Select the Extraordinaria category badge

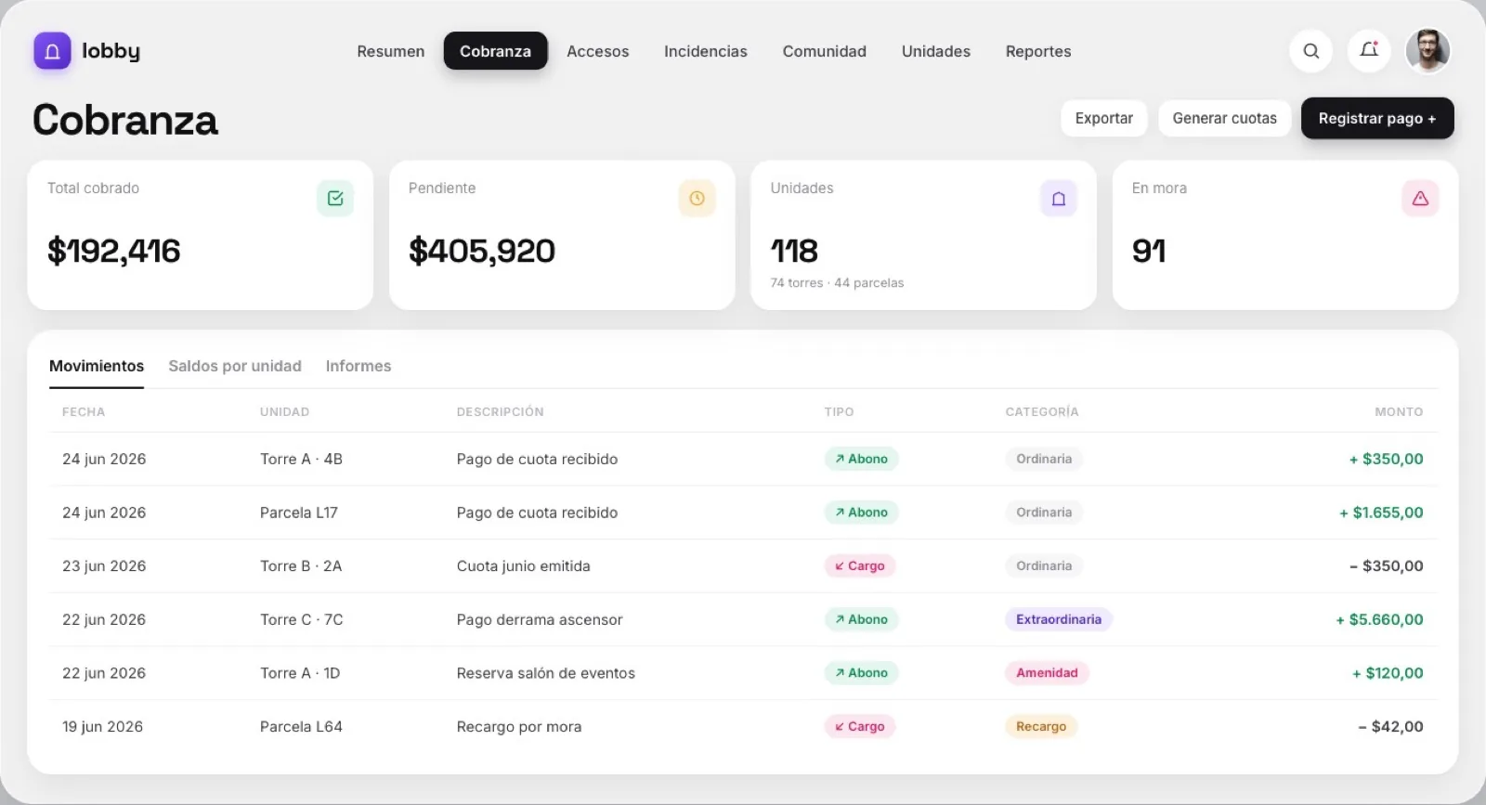[x=1059, y=619]
